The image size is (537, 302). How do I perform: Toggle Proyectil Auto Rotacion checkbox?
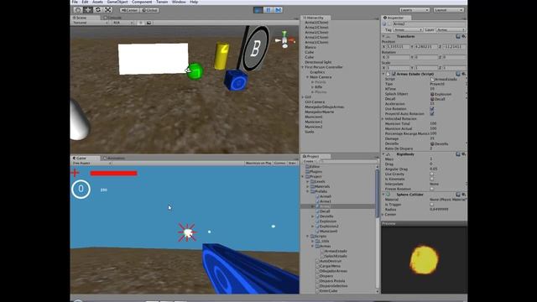click(432, 114)
